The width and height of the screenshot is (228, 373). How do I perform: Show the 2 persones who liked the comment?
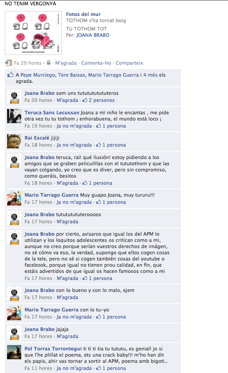point(102,100)
